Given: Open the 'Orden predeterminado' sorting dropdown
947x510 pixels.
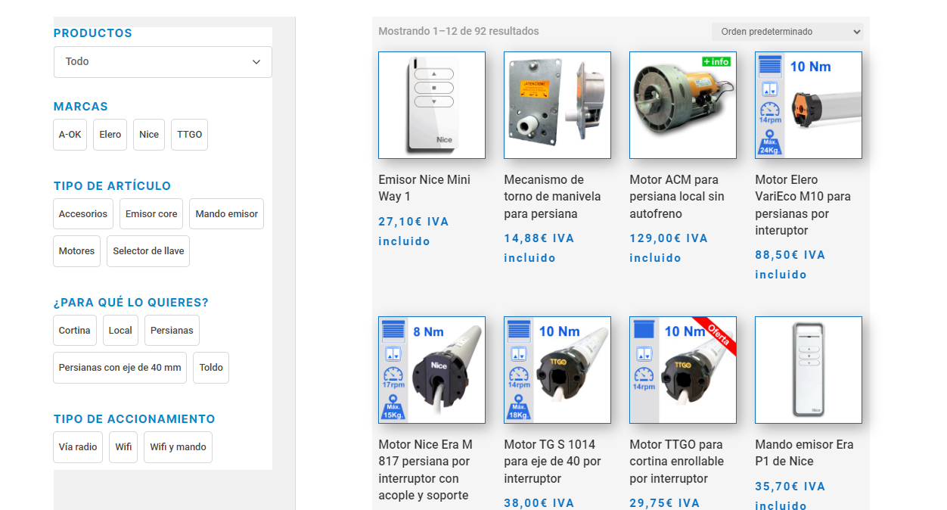Looking at the screenshot, I should (787, 32).
